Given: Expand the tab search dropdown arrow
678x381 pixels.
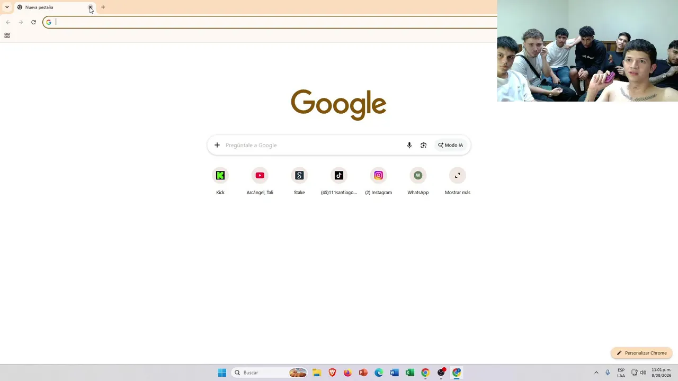Looking at the screenshot, I should [7, 7].
